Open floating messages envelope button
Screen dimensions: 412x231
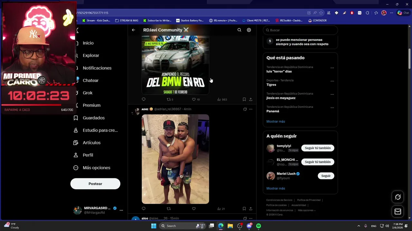coord(398,211)
